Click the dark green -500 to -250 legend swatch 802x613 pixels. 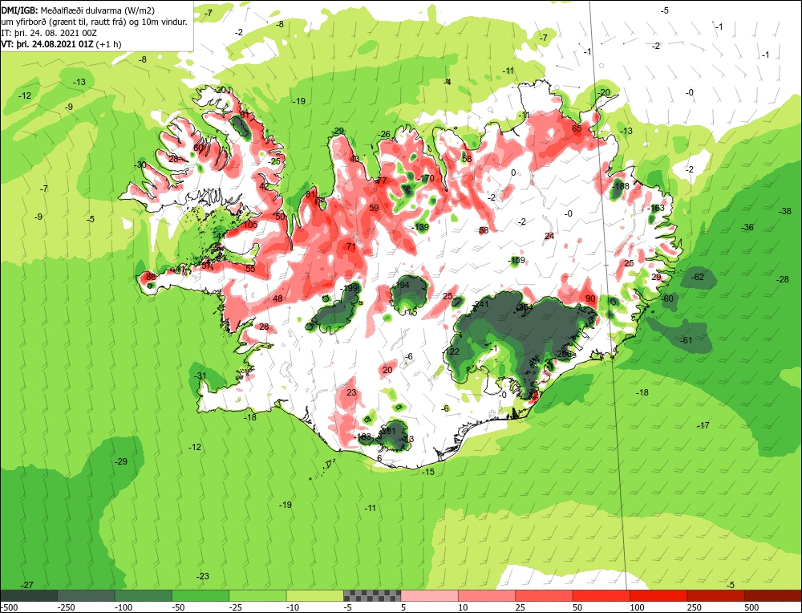tap(29, 595)
